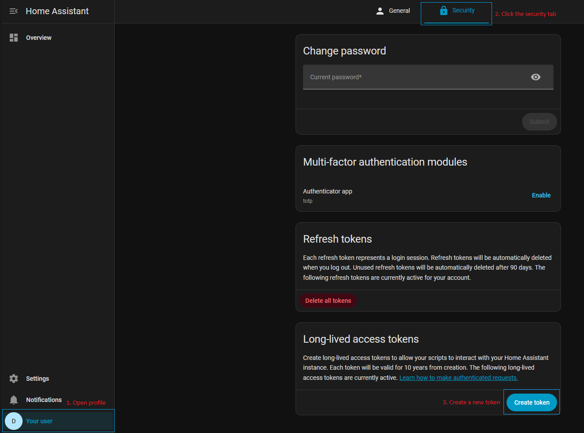The image size is (584, 433).
Task: Open the Notifications sidebar item
Action: coord(58,400)
